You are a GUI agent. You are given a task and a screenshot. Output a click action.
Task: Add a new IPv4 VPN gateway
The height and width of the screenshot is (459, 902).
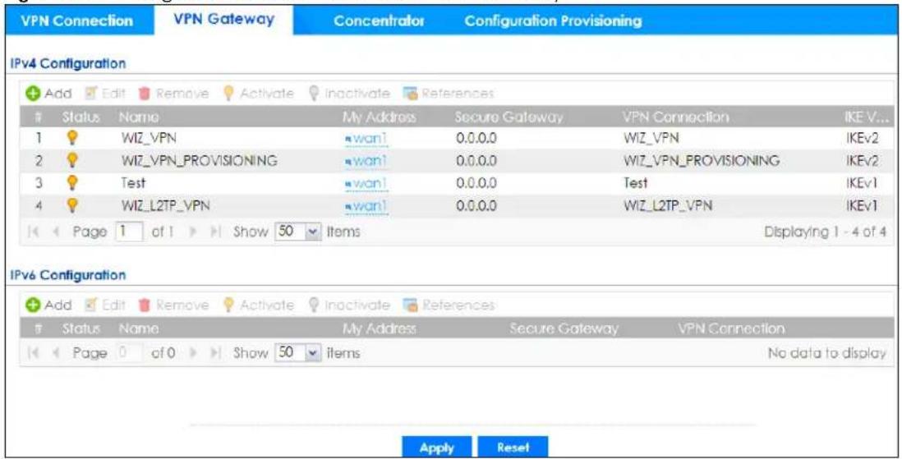49,93
